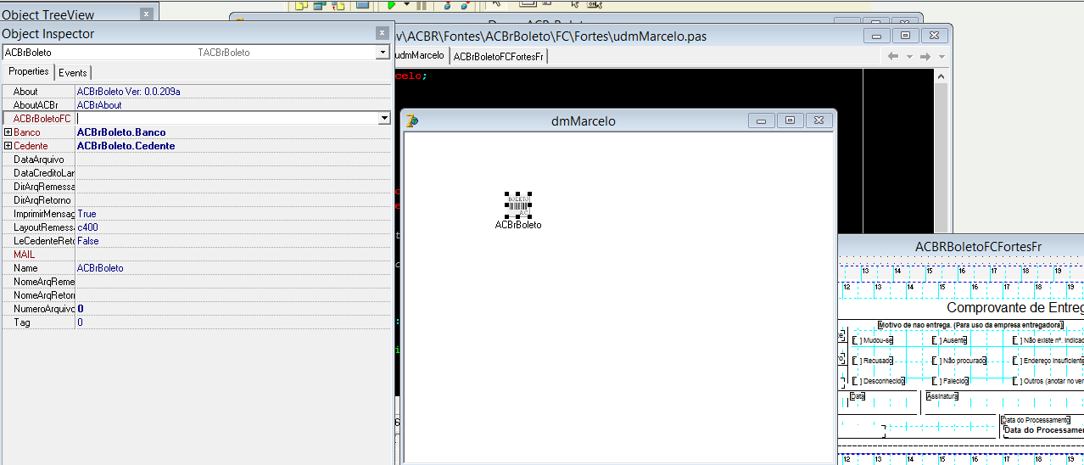
Task: Open the ACBrBoletoFCFortesFr editor tab
Action: pos(498,56)
